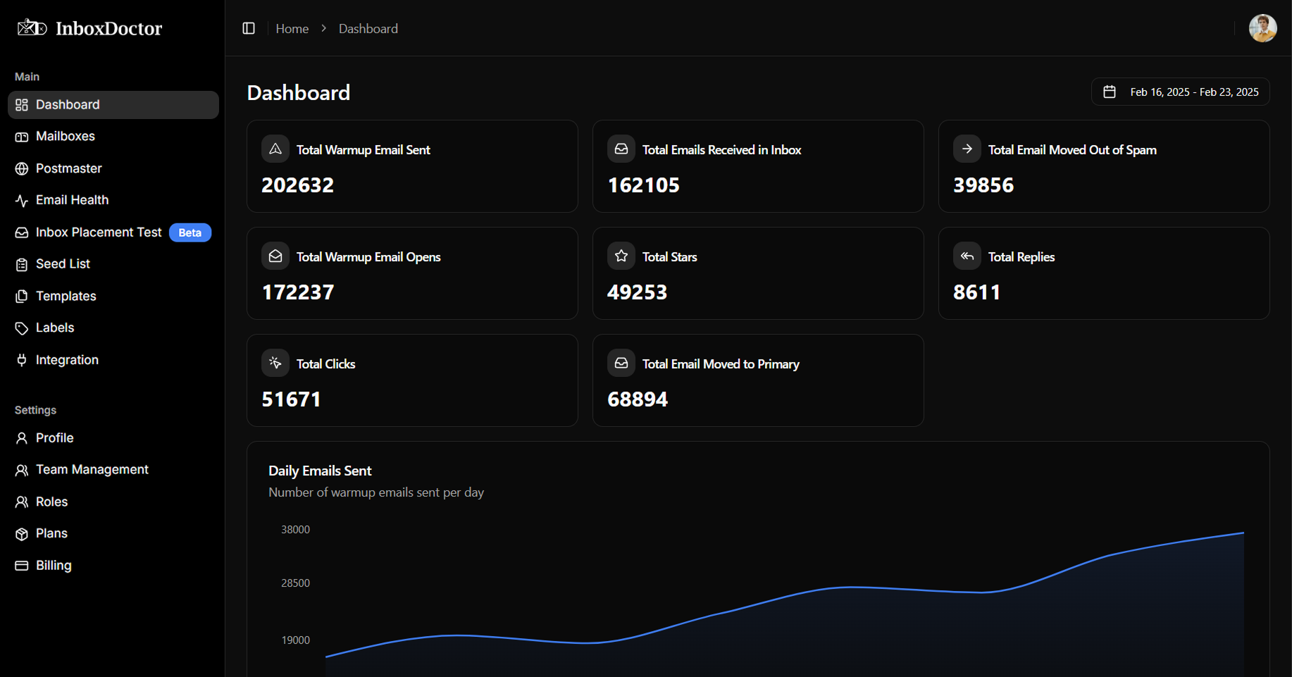Viewport: 1292px width, 677px height.
Task: Click the Beta badge on Inbox Placement Test
Action: coord(190,232)
